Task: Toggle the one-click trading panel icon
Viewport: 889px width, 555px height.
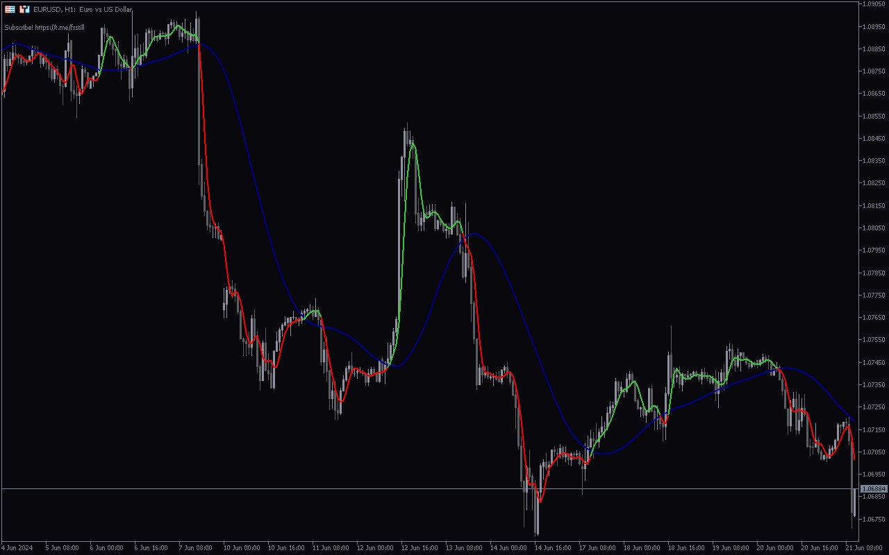Action: (x=24, y=9)
